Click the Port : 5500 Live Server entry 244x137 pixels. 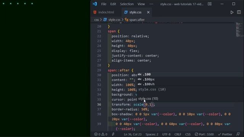(204, 134)
